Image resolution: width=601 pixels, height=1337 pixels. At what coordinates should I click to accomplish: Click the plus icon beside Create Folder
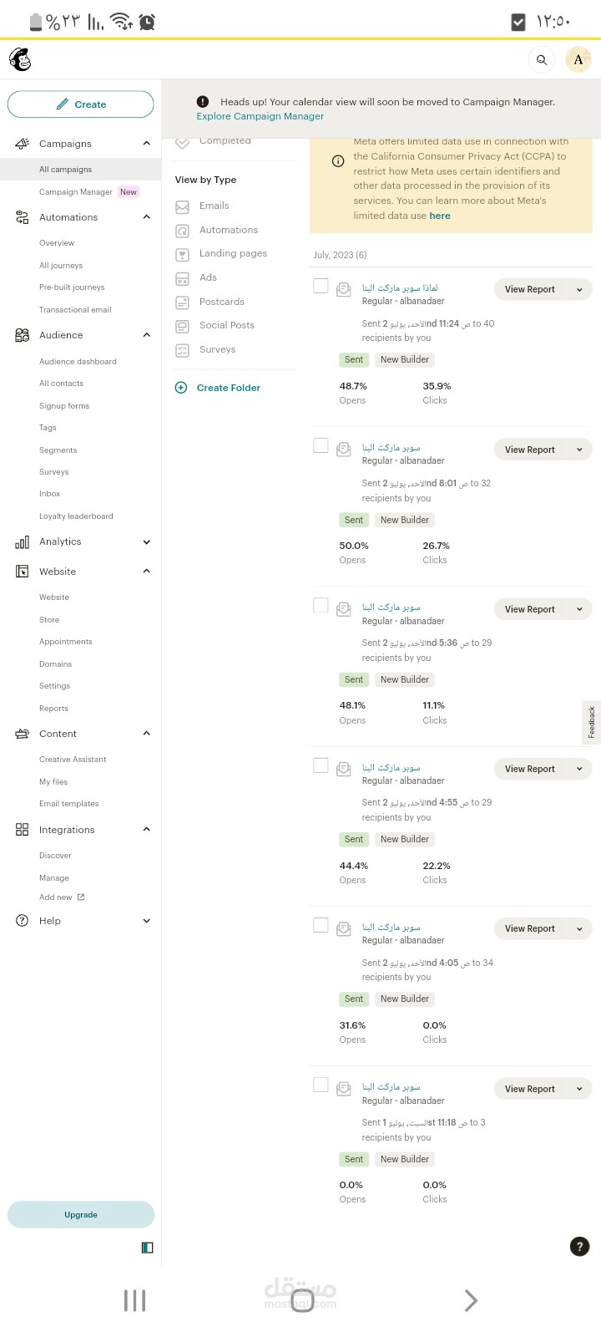pos(181,388)
